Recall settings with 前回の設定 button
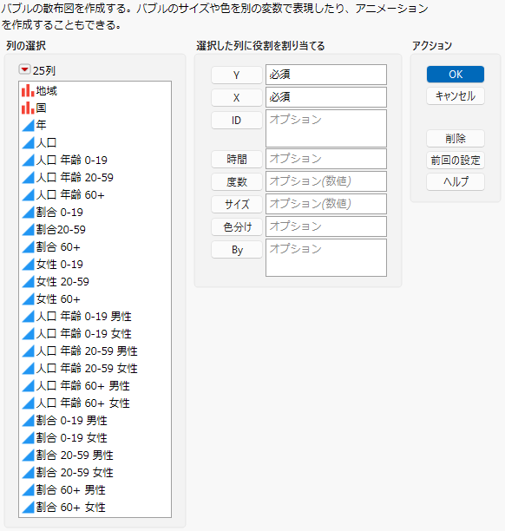This screenshot has width=505, height=531. [x=456, y=160]
